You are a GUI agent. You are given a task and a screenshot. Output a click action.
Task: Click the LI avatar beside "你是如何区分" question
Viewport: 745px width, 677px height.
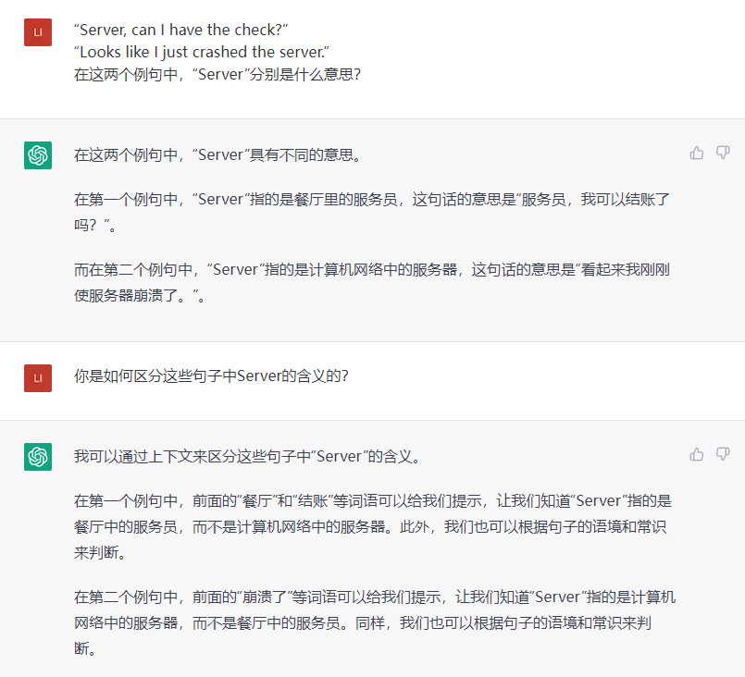(x=38, y=377)
